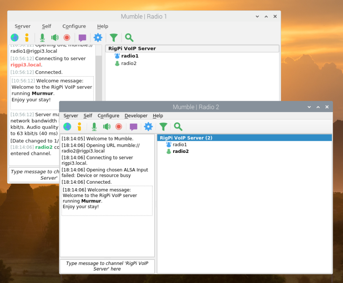Click the record icon in Radio 1 toolbar
This screenshot has width=343, height=283.
[67, 38]
